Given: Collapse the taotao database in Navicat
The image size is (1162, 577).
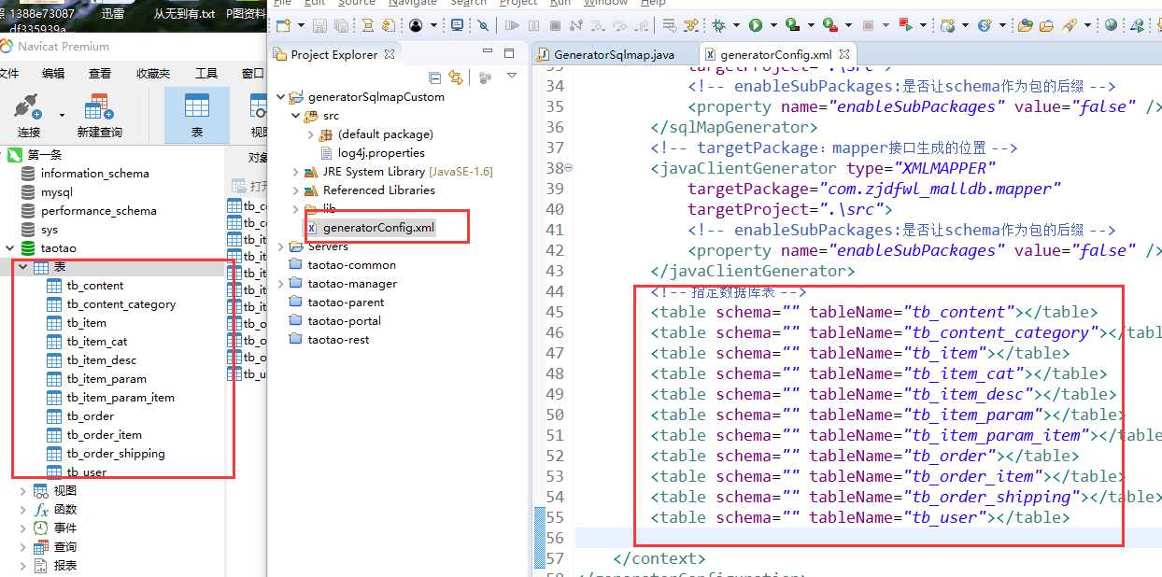Looking at the screenshot, I should coord(9,248).
